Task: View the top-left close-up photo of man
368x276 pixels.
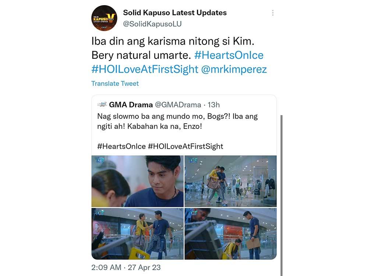Action: coord(137,181)
